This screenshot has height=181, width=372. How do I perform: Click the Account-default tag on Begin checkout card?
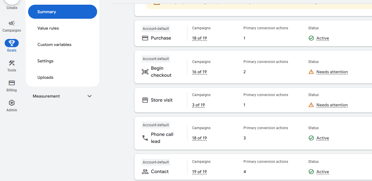(x=156, y=59)
